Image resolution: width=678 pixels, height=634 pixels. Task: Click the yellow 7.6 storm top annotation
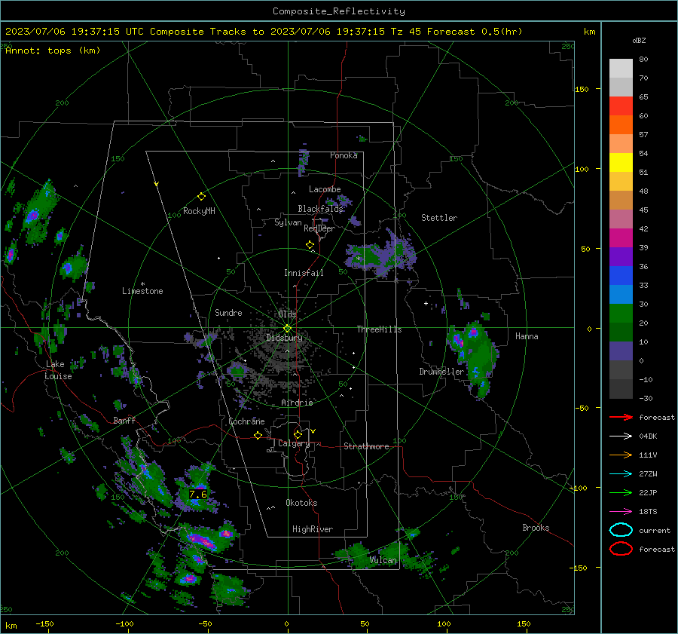tap(198, 494)
